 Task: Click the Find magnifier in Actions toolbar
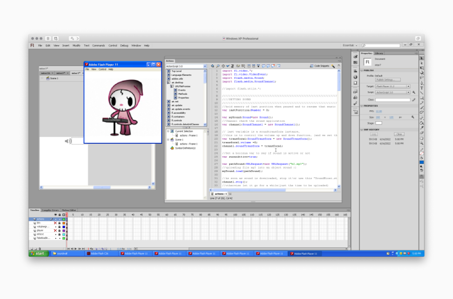(x=218, y=66)
